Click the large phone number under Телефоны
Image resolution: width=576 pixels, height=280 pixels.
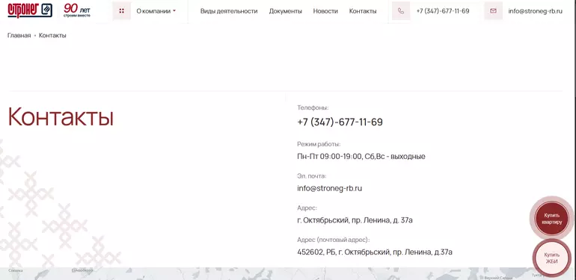340,122
